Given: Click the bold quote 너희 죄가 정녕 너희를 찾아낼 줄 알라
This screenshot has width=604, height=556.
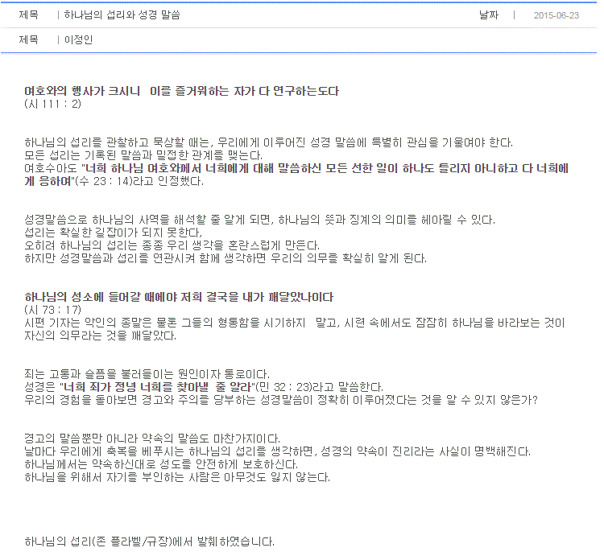Looking at the screenshot, I should pos(158,387).
